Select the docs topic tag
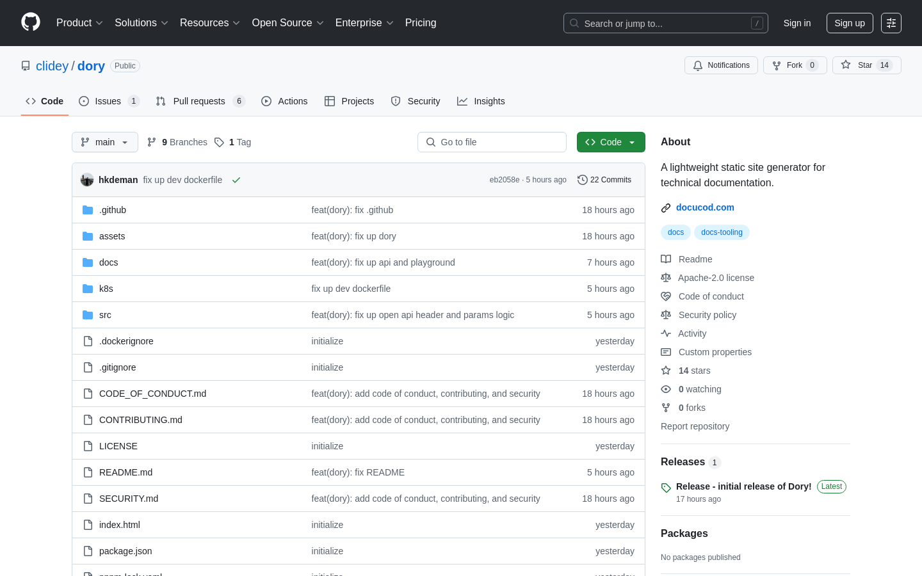922x576 pixels. coord(675,232)
